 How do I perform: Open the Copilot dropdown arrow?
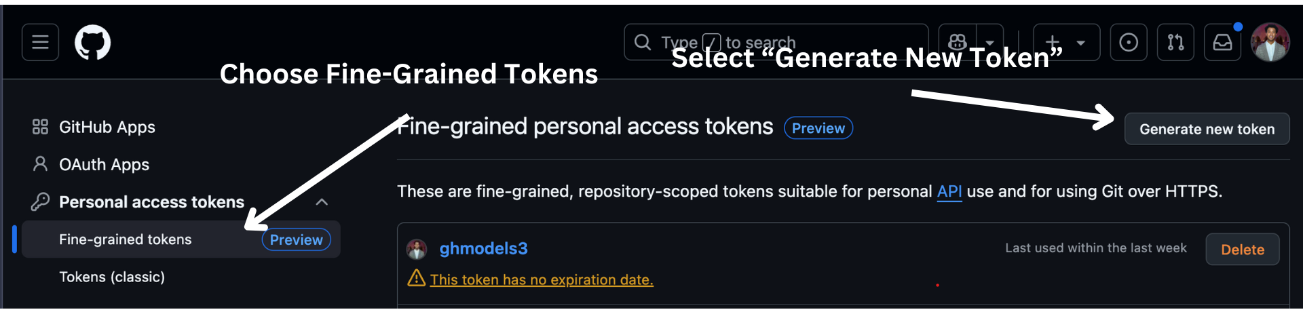coord(989,42)
